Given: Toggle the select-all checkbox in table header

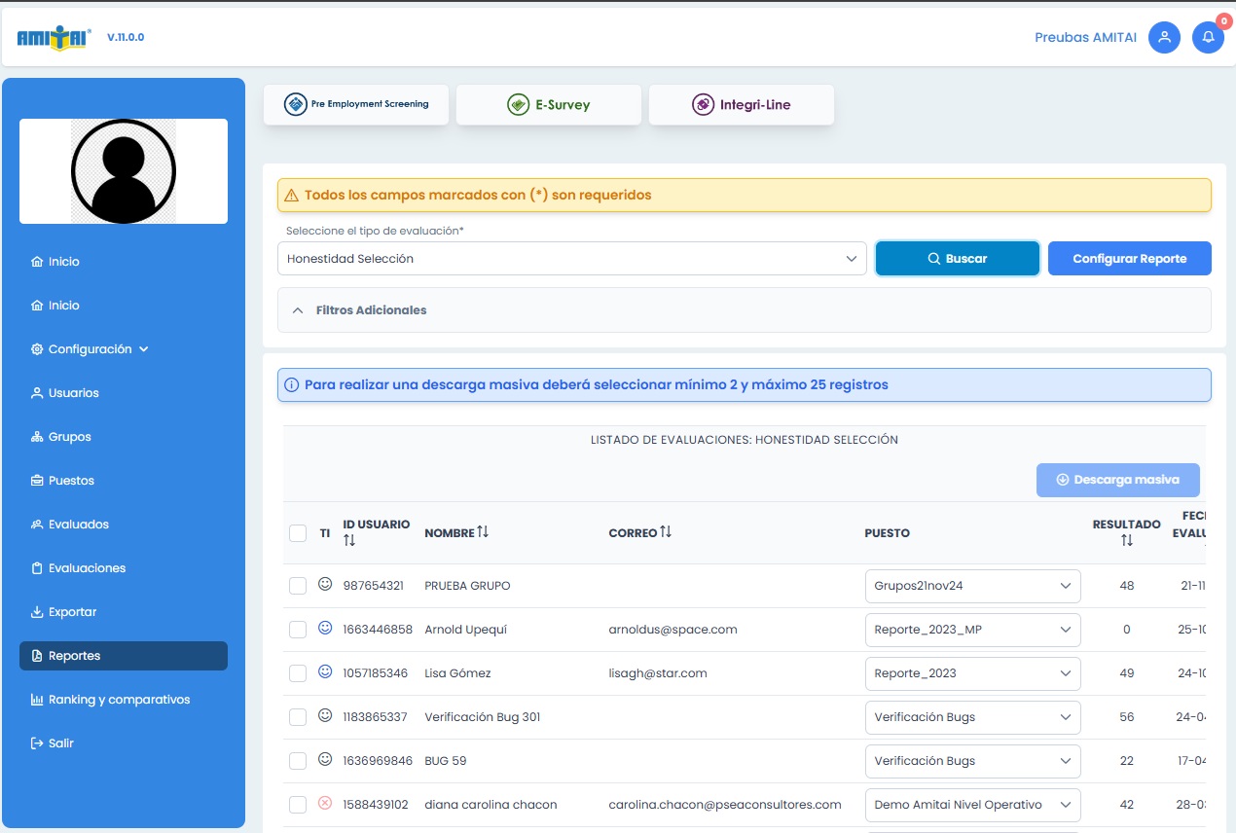Looking at the screenshot, I should (298, 532).
